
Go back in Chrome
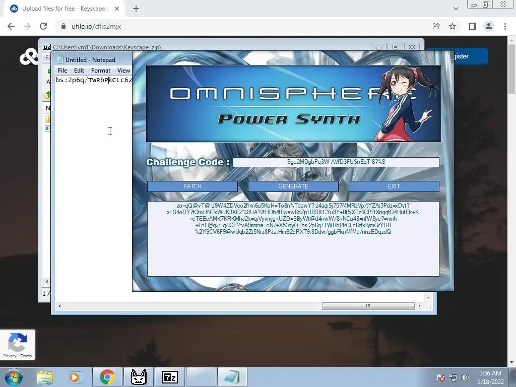(x=11, y=26)
